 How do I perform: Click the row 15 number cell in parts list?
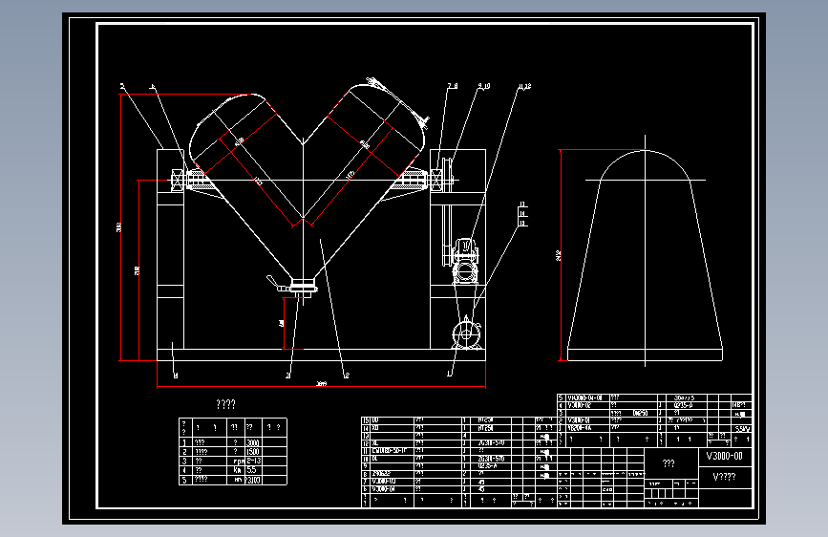tap(365, 420)
